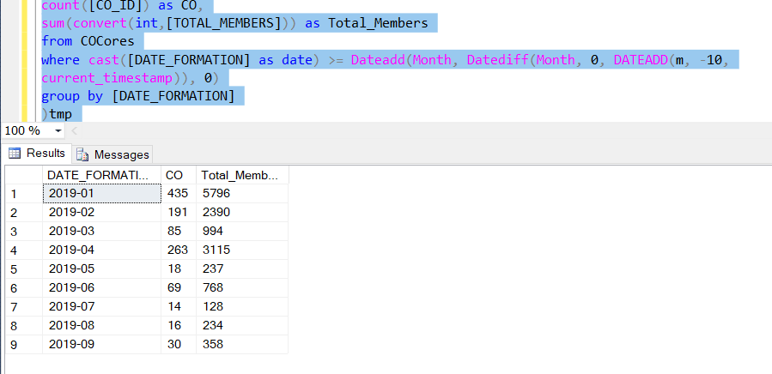The image size is (772, 374).
Task: Select row header 4
Action: pos(24,250)
